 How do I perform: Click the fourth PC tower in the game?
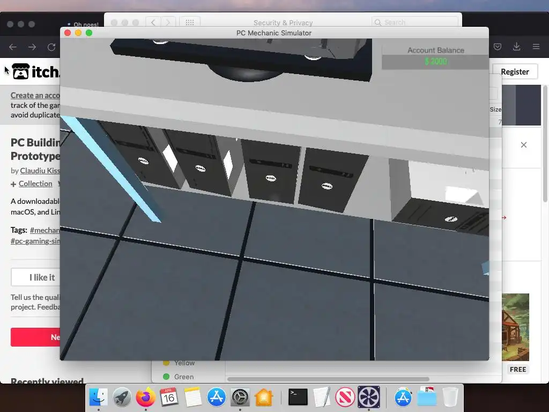(x=331, y=180)
